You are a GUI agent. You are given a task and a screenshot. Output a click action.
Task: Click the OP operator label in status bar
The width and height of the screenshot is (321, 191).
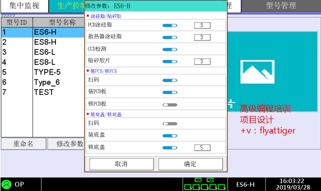19,184
